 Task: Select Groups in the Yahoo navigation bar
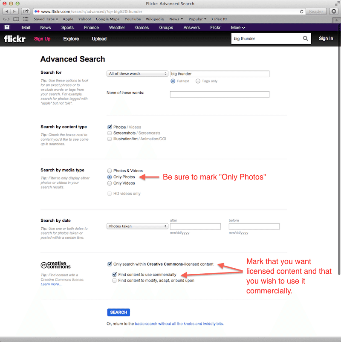pyautogui.click(x=166, y=27)
